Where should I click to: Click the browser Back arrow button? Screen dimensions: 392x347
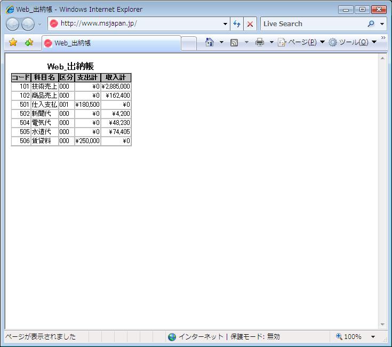click(x=12, y=24)
